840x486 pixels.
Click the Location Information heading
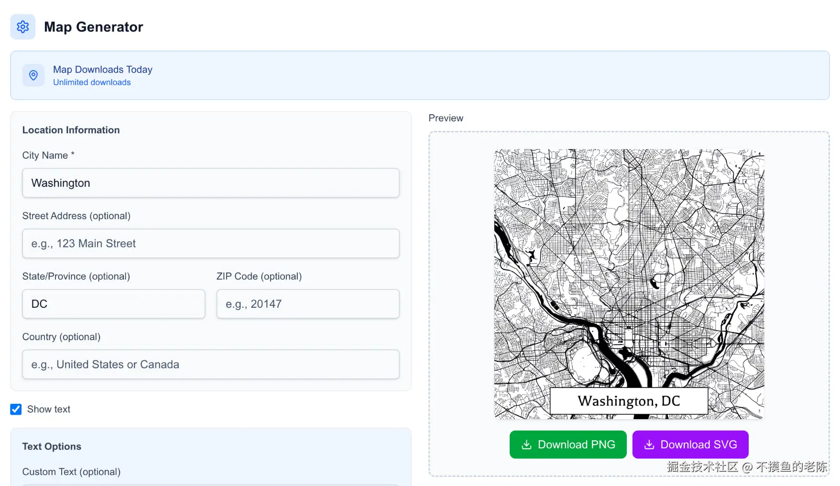pos(71,130)
